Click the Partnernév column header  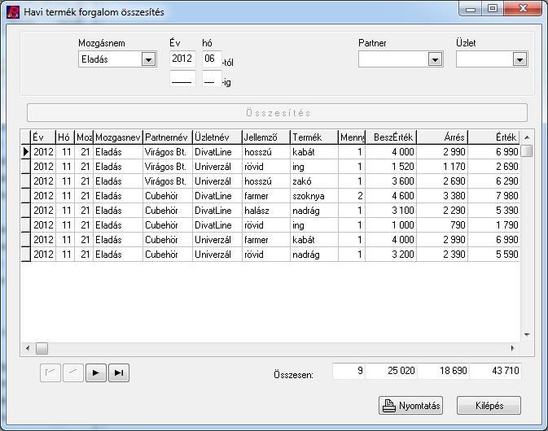168,137
